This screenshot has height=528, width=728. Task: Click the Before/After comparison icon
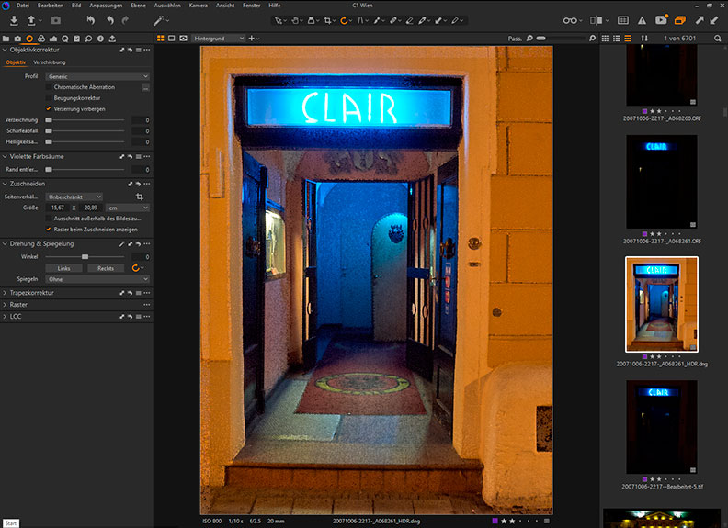(597, 20)
